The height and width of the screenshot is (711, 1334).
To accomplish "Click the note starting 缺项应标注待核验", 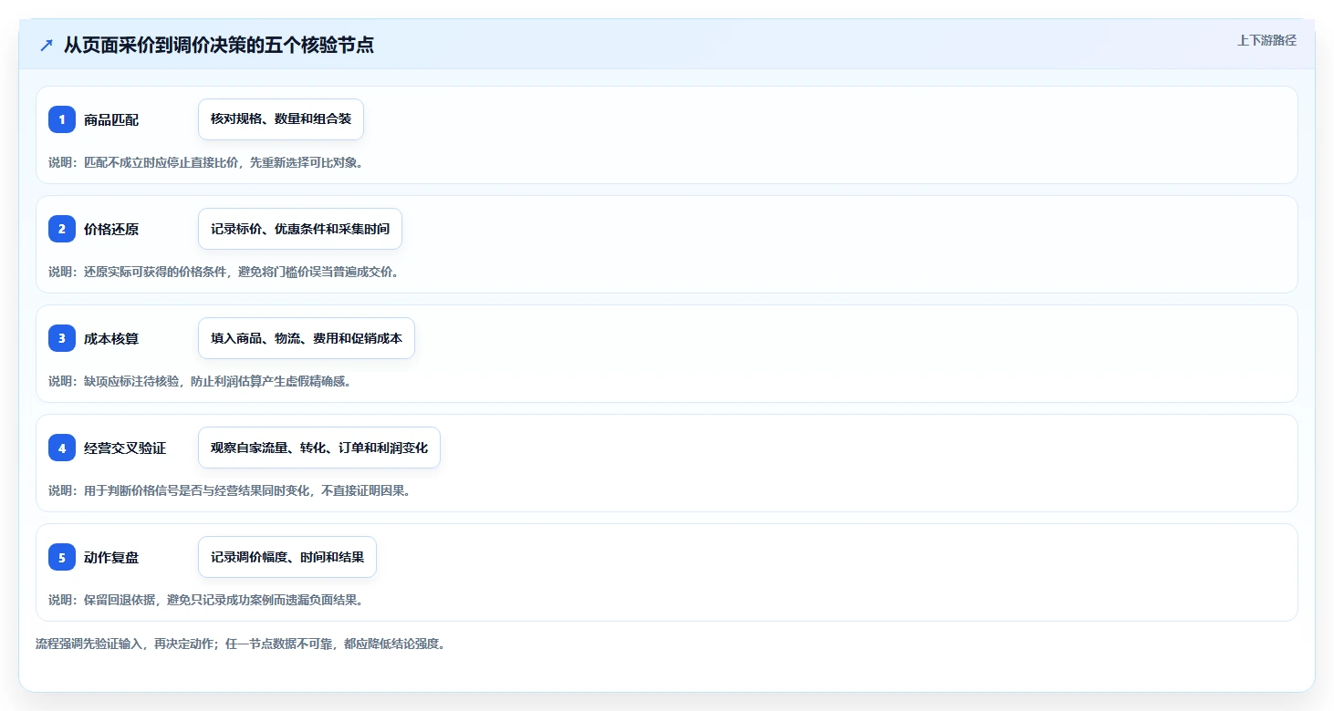I will [x=200, y=381].
